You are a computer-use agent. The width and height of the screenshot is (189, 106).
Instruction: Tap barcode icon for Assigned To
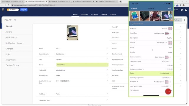pos(167,82)
